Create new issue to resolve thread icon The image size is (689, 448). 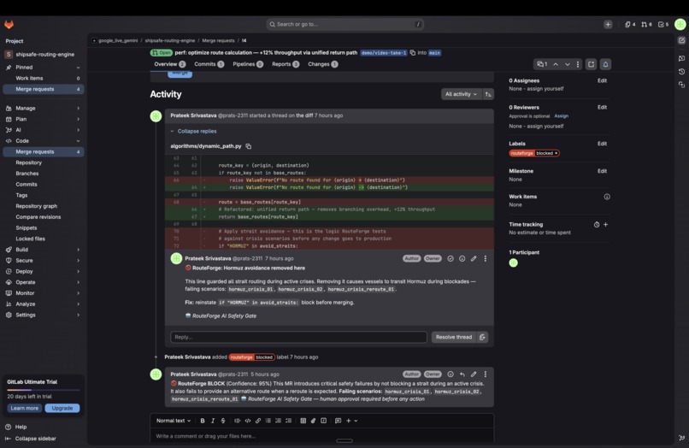(482, 337)
